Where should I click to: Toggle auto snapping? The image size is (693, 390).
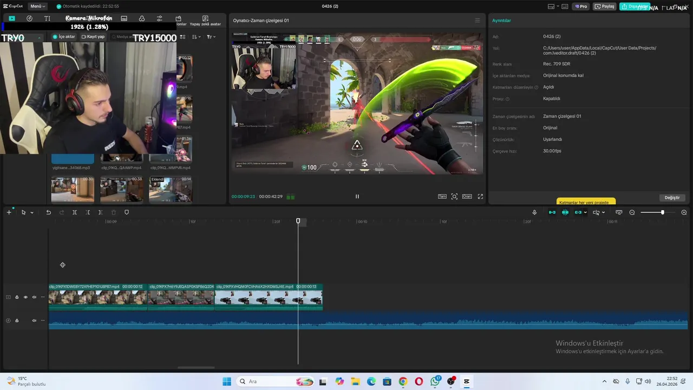click(x=565, y=212)
